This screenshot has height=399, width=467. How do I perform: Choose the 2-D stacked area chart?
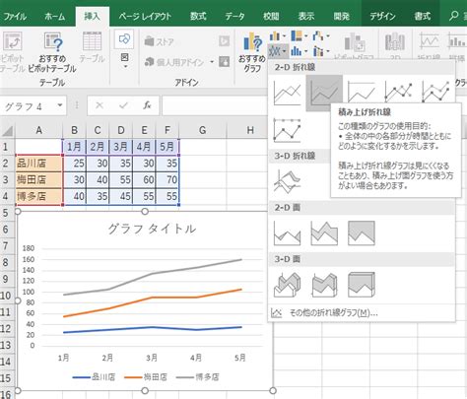324,233
